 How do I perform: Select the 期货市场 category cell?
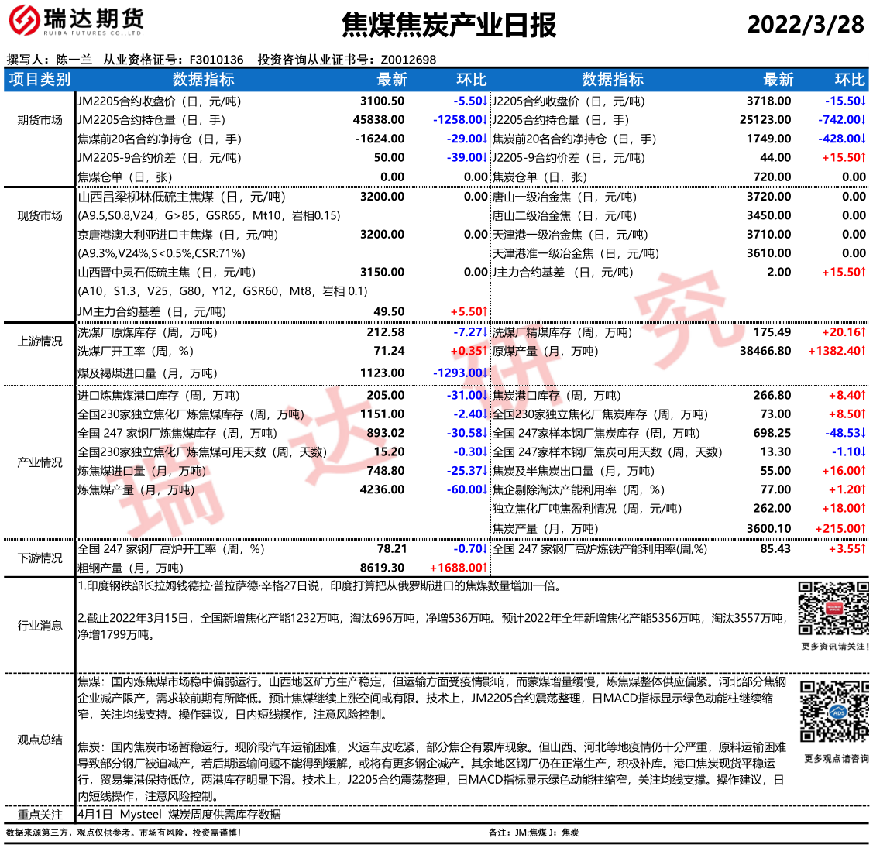tap(40, 120)
